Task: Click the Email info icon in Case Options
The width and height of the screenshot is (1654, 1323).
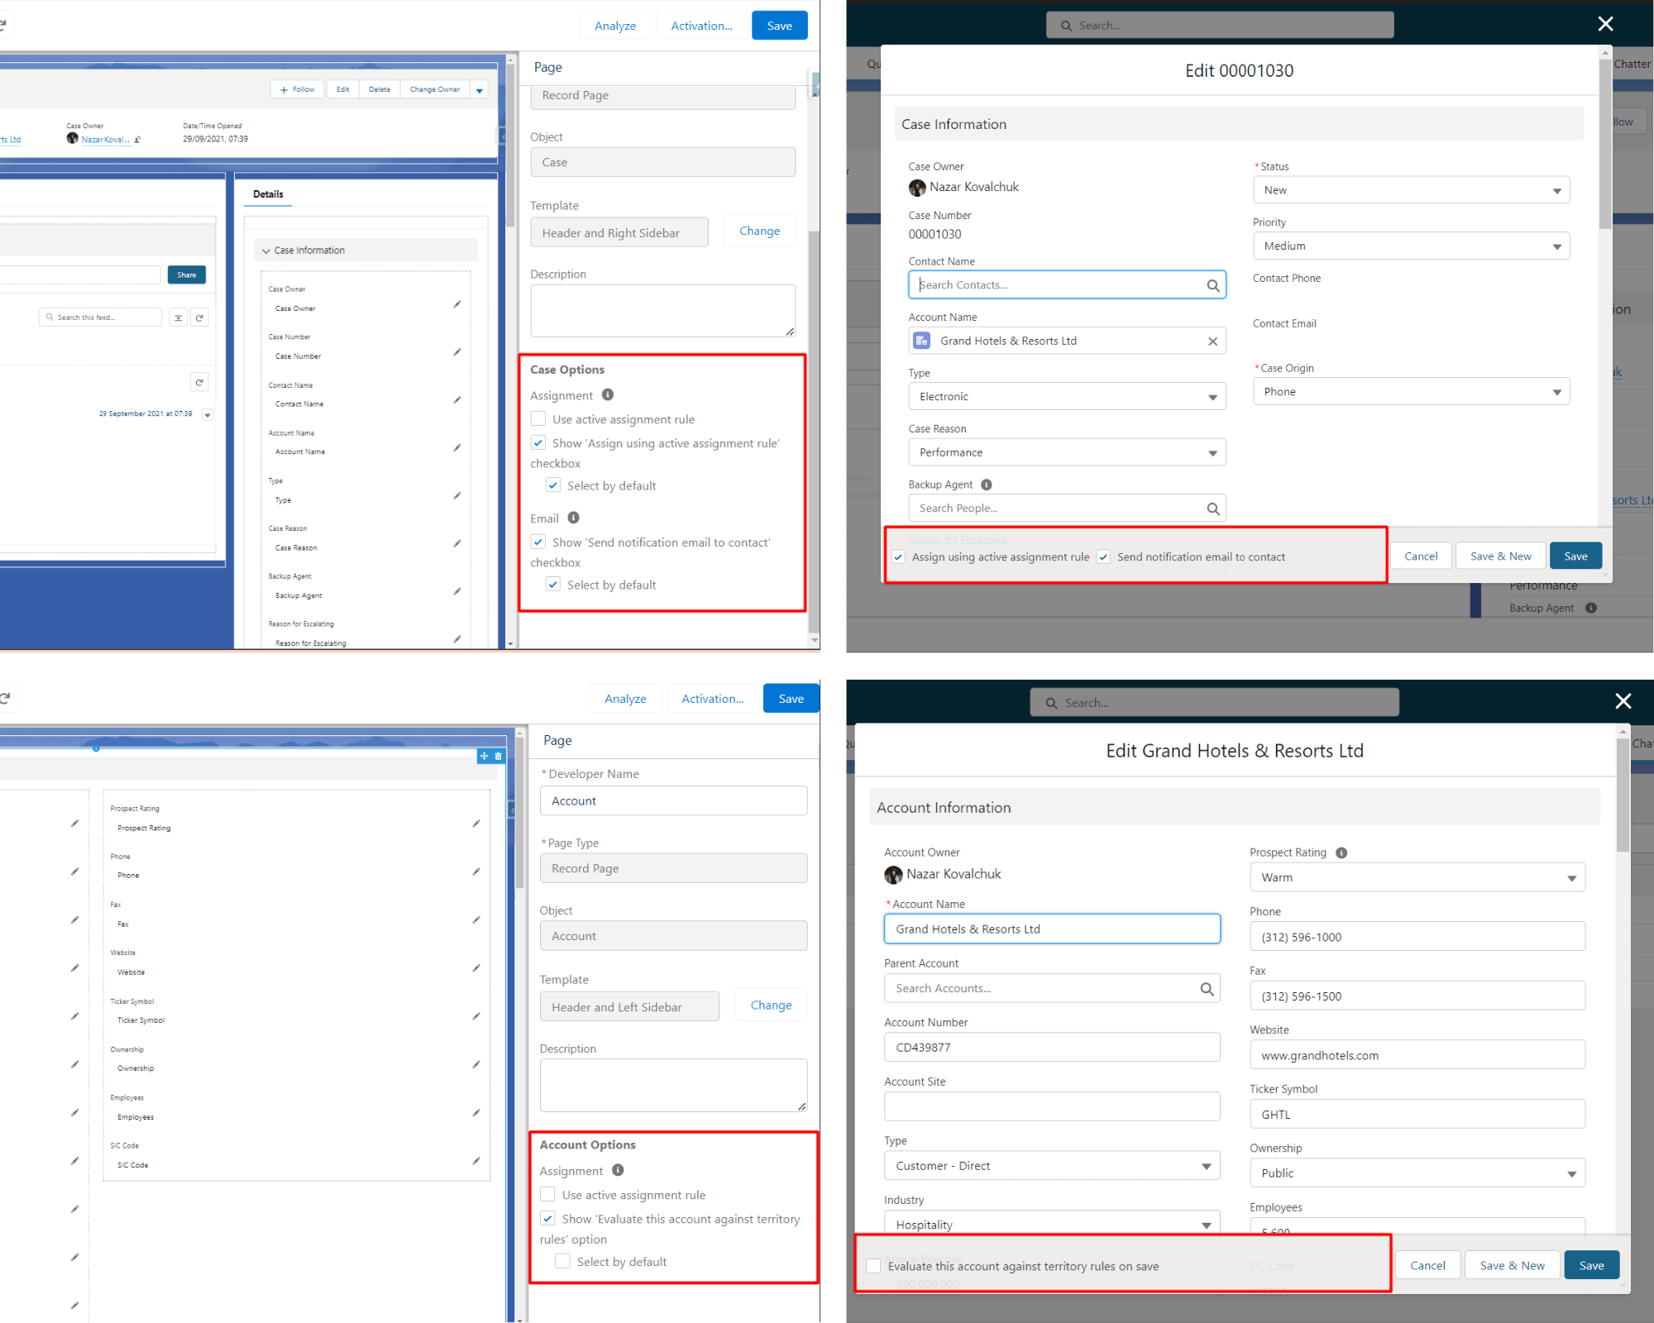Action: 573,518
